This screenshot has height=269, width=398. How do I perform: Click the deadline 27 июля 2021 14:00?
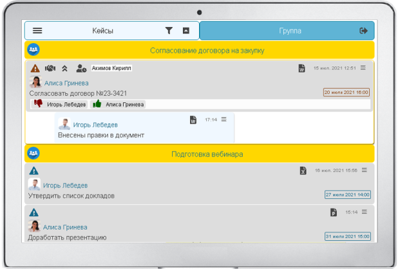[x=347, y=194]
